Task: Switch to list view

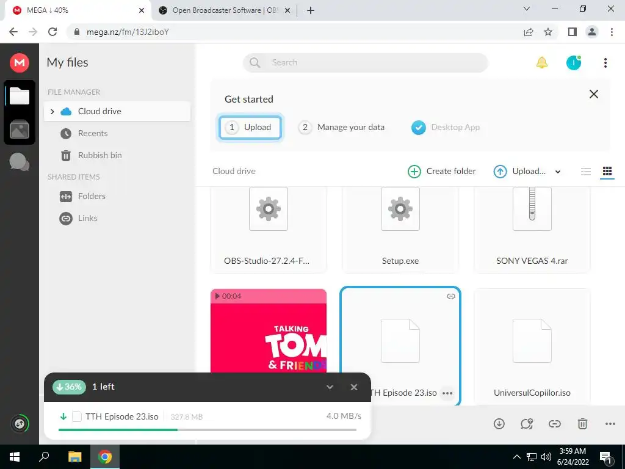Action: tap(585, 172)
